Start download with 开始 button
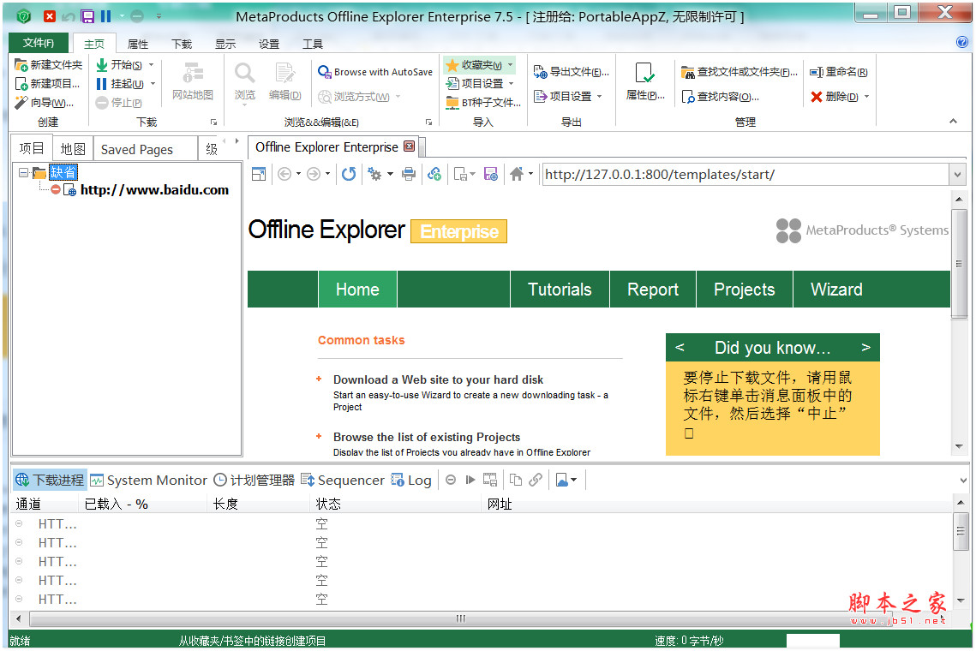Image resolution: width=976 pixels, height=651 pixels. 119,65
